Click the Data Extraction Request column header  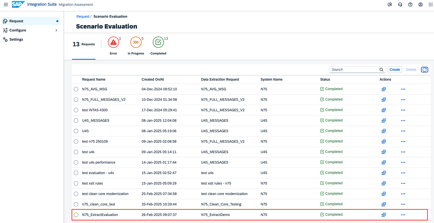220,80
